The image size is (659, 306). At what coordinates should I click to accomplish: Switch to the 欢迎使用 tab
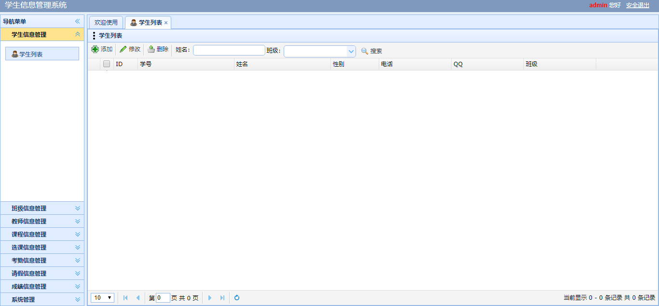click(106, 23)
